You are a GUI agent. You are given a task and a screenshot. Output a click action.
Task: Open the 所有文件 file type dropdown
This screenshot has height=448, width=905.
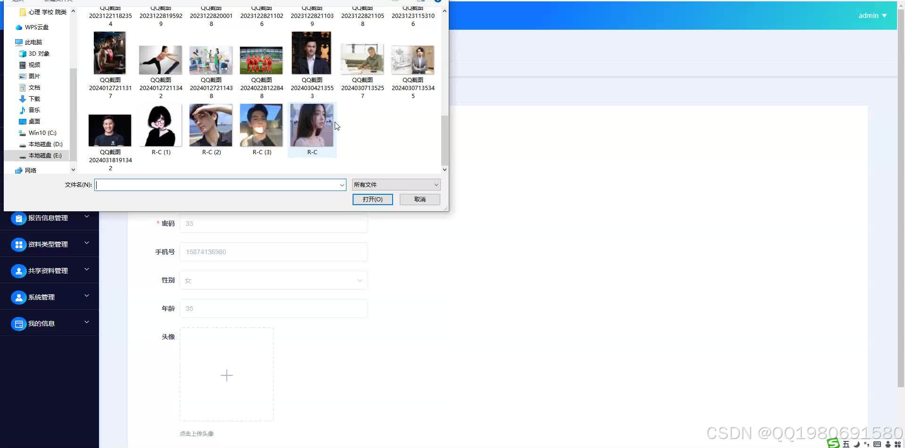tap(396, 185)
